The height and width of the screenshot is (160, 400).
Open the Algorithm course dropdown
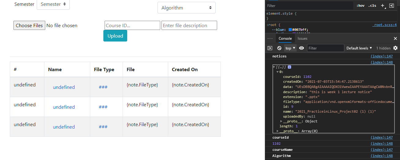[187, 8]
